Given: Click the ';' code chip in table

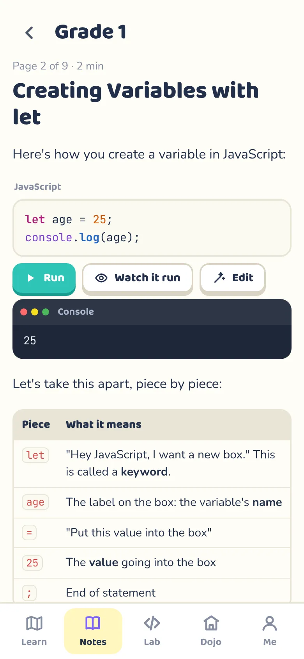Looking at the screenshot, I should pyautogui.click(x=29, y=594).
